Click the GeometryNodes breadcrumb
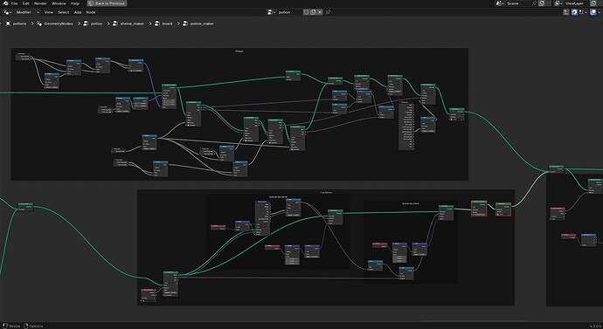 tap(59, 24)
